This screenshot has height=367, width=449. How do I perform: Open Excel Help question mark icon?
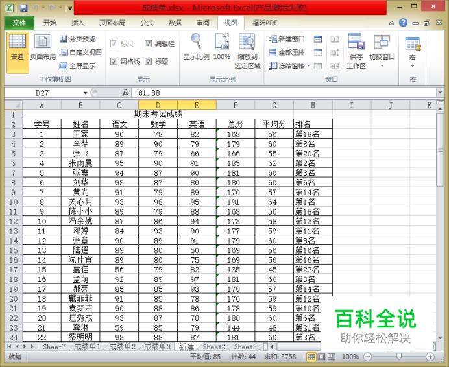point(403,23)
